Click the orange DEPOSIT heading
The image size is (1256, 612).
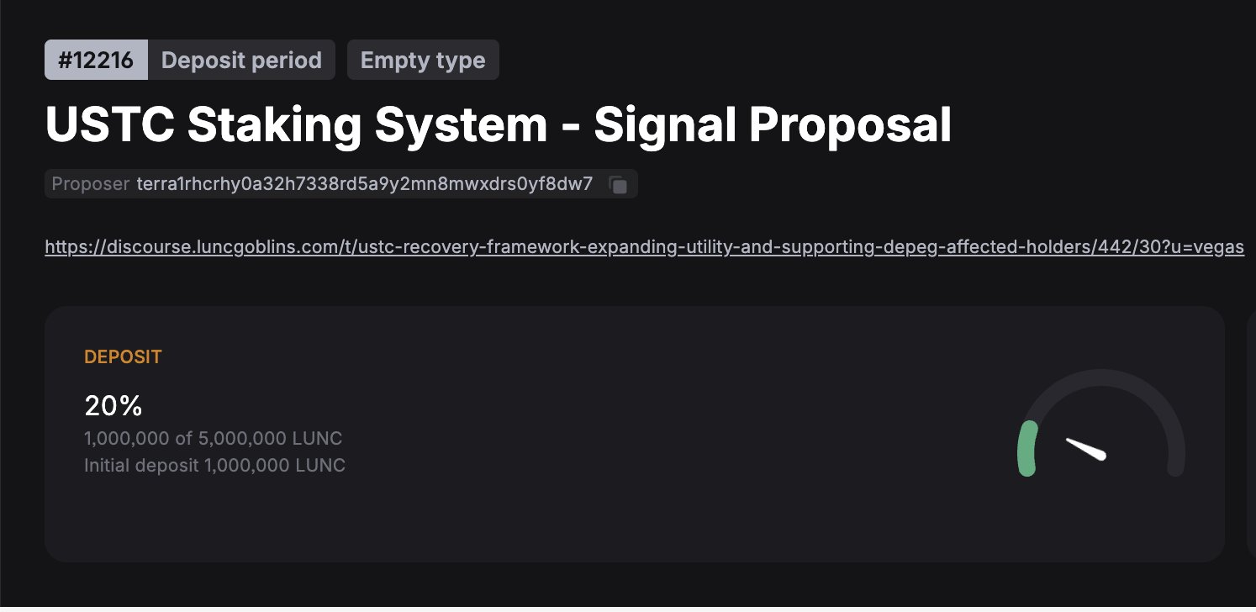pyautogui.click(x=123, y=356)
